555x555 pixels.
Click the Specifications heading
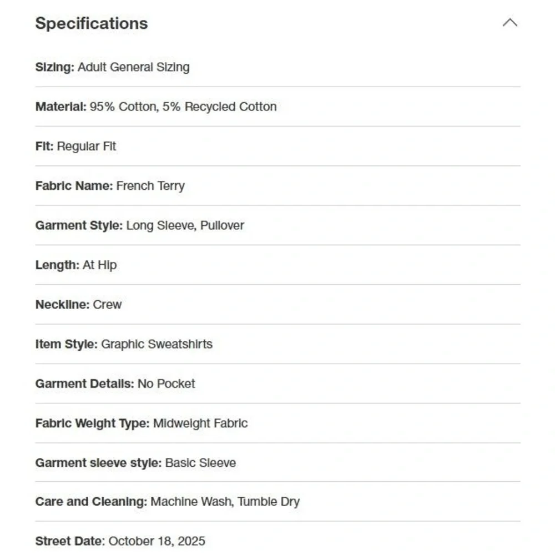point(92,23)
